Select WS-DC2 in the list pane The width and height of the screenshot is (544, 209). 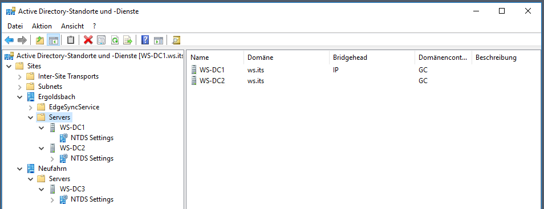[212, 81]
